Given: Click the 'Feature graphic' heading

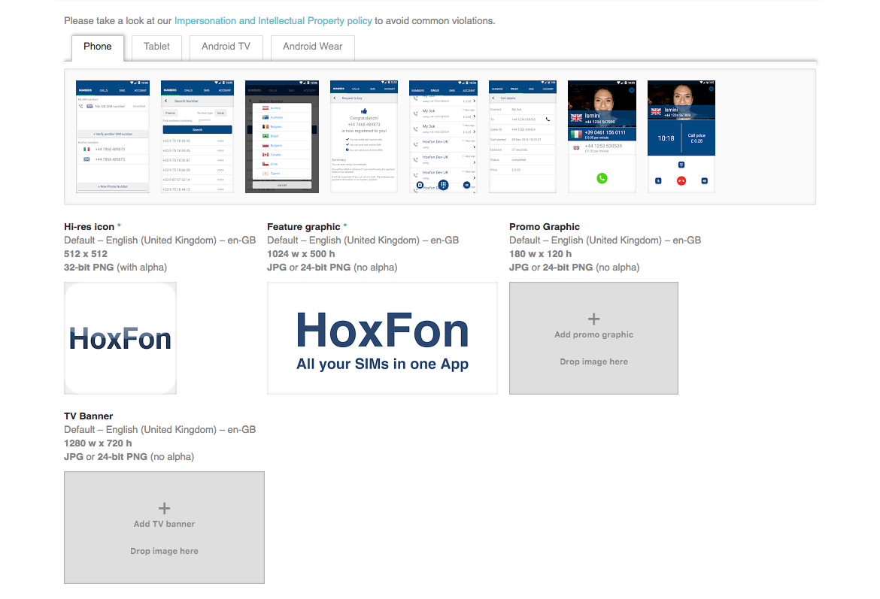Looking at the screenshot, I should pyautogui.click(x=304, y=226).
